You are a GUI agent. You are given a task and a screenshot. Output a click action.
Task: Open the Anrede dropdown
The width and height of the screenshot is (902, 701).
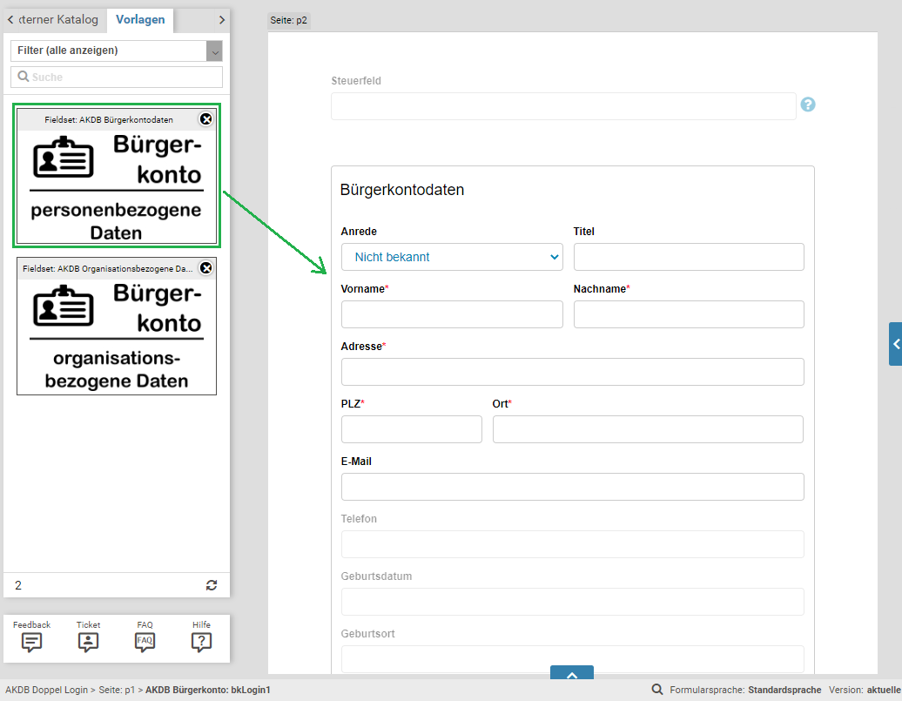(452, 257)
